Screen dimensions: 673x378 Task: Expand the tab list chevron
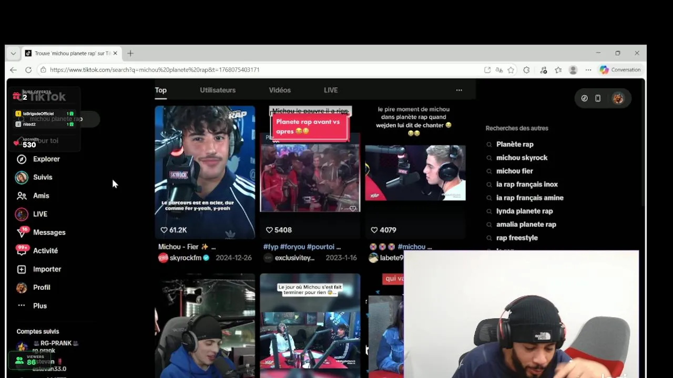click(x=13, y=54)
